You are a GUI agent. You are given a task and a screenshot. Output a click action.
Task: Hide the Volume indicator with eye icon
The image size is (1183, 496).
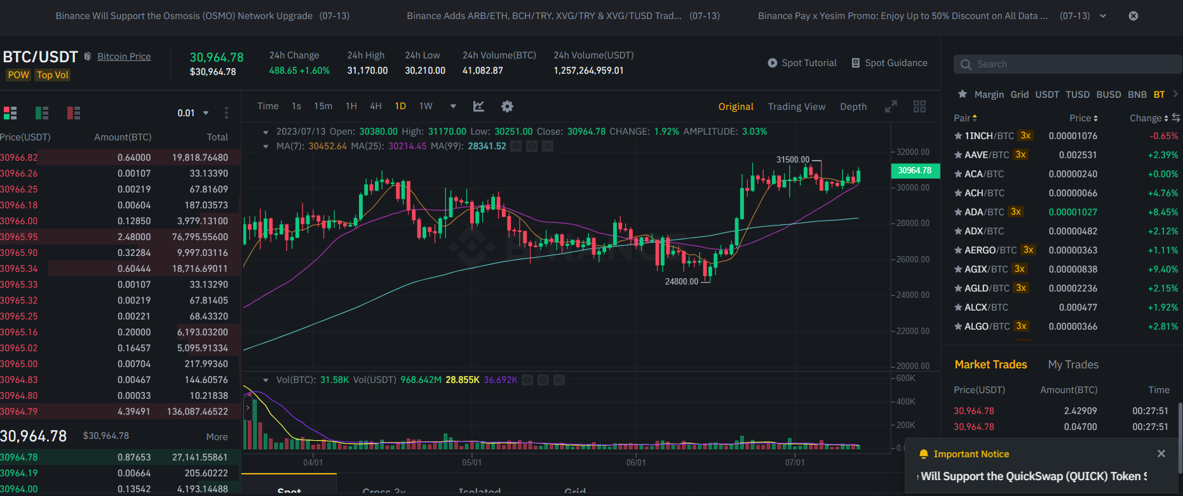(527, 380)
